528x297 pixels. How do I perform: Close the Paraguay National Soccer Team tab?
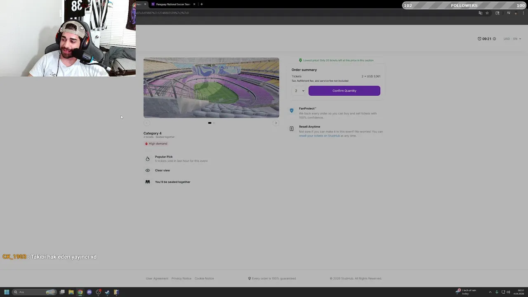tap(194, 4)
